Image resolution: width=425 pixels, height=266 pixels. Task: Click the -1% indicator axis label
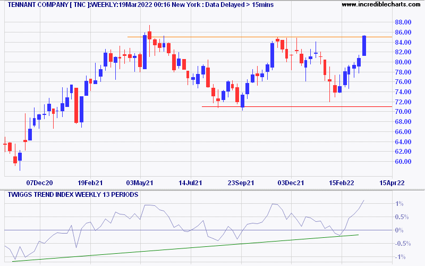[399, 257]
